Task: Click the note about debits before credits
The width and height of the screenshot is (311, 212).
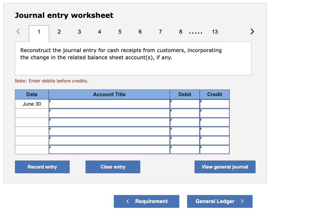Action: (52, 81)
